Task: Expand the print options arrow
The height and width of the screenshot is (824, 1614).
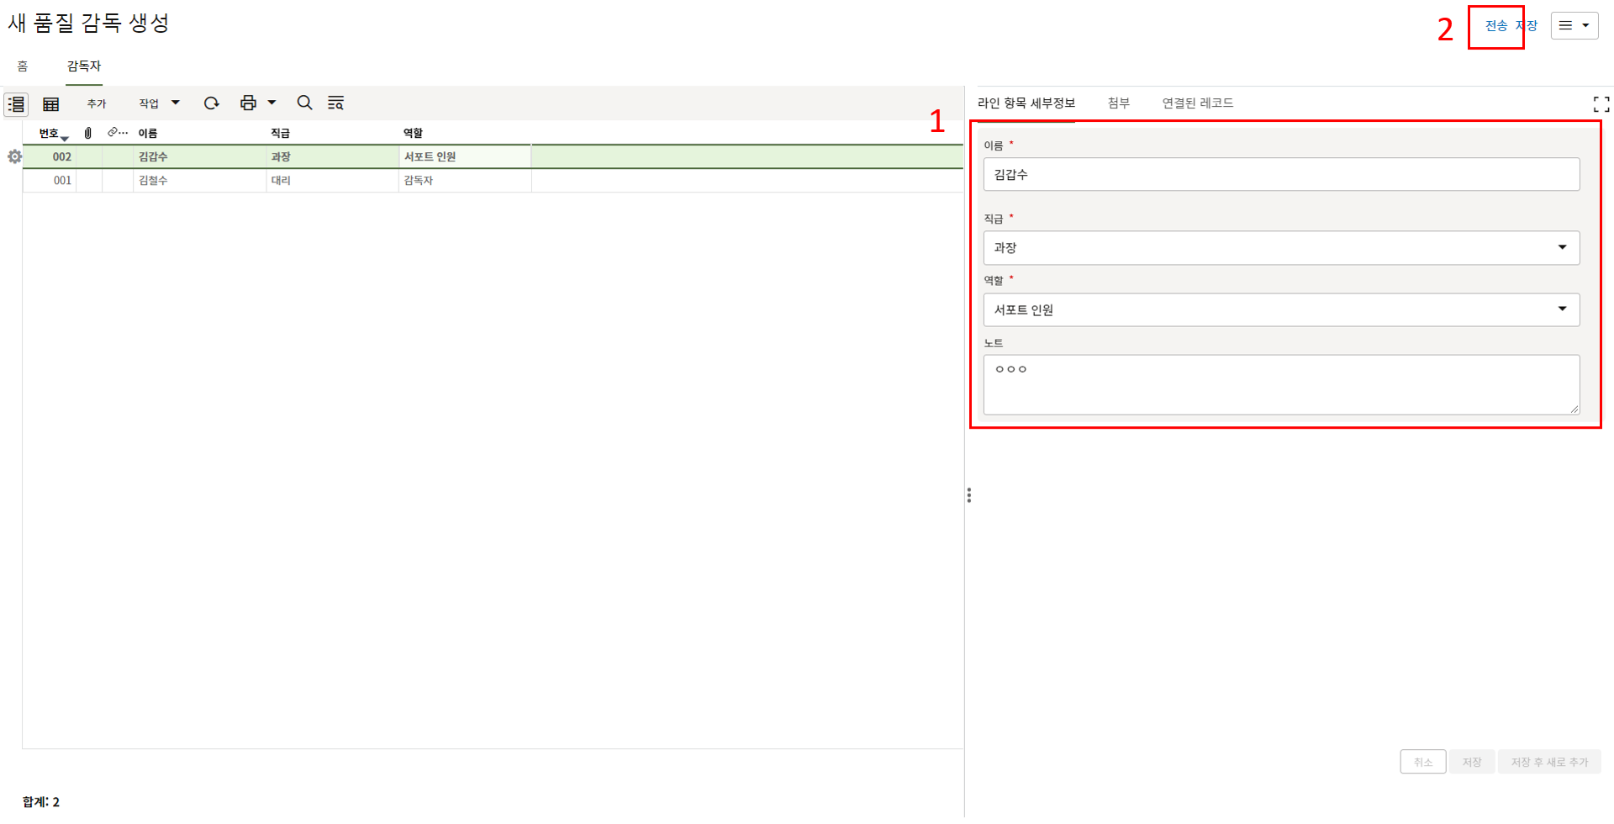Action: (x=272, y=103)
